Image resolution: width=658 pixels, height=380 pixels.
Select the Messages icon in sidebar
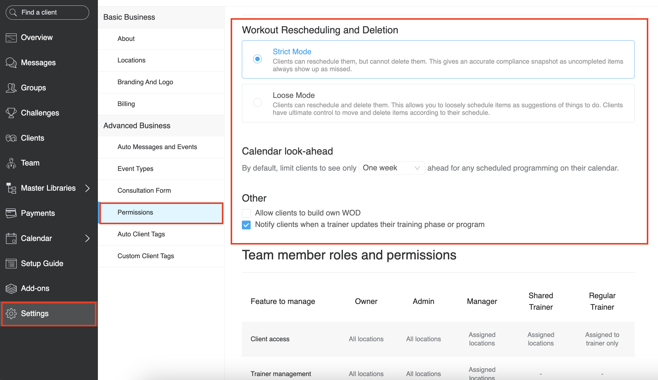(x=38, y=62)
